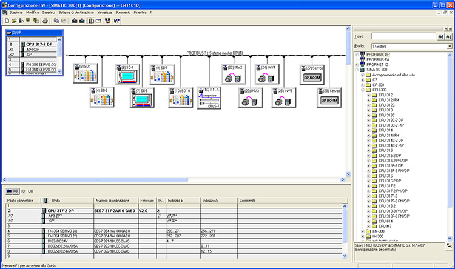This screenshot has width=455, height=269.
Task: Select the (9) SD7 slave module icon
Action: pos(162,74)
